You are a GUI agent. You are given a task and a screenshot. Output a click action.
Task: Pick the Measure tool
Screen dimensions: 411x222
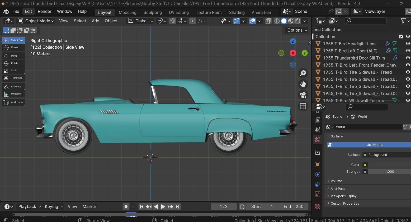point(14,94)
